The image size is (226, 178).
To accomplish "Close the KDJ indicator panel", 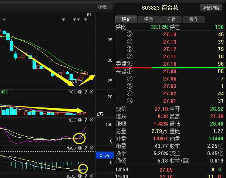I will coord(91,120).
